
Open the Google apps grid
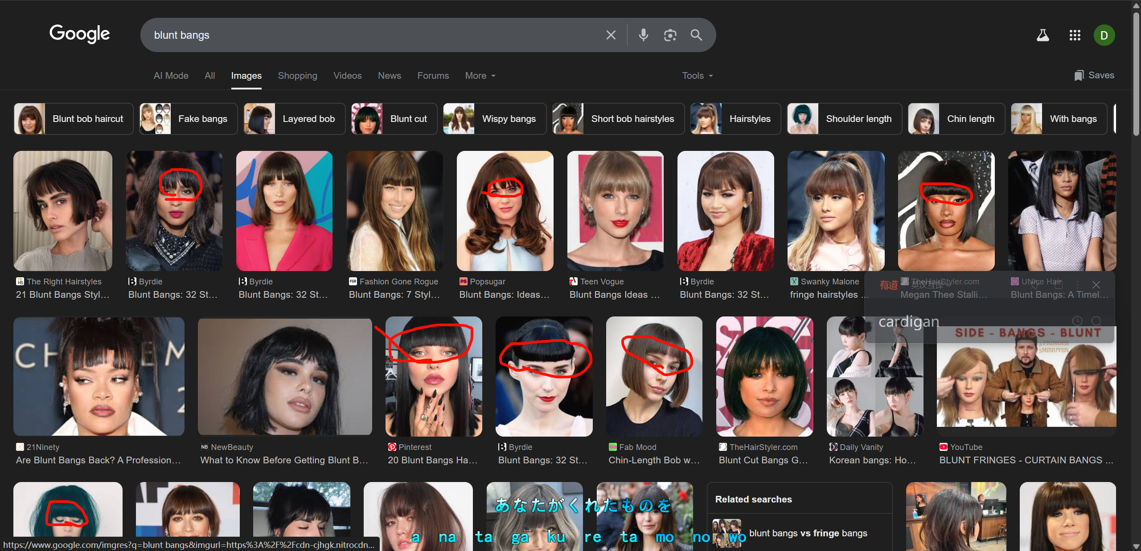tap(1075, 35)
